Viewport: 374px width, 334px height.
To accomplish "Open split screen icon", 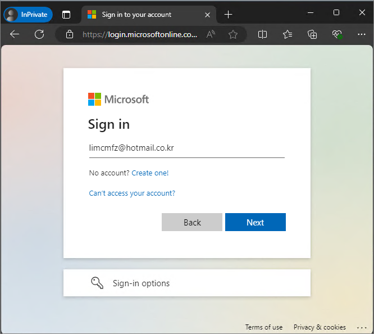I will click(262, 34).
